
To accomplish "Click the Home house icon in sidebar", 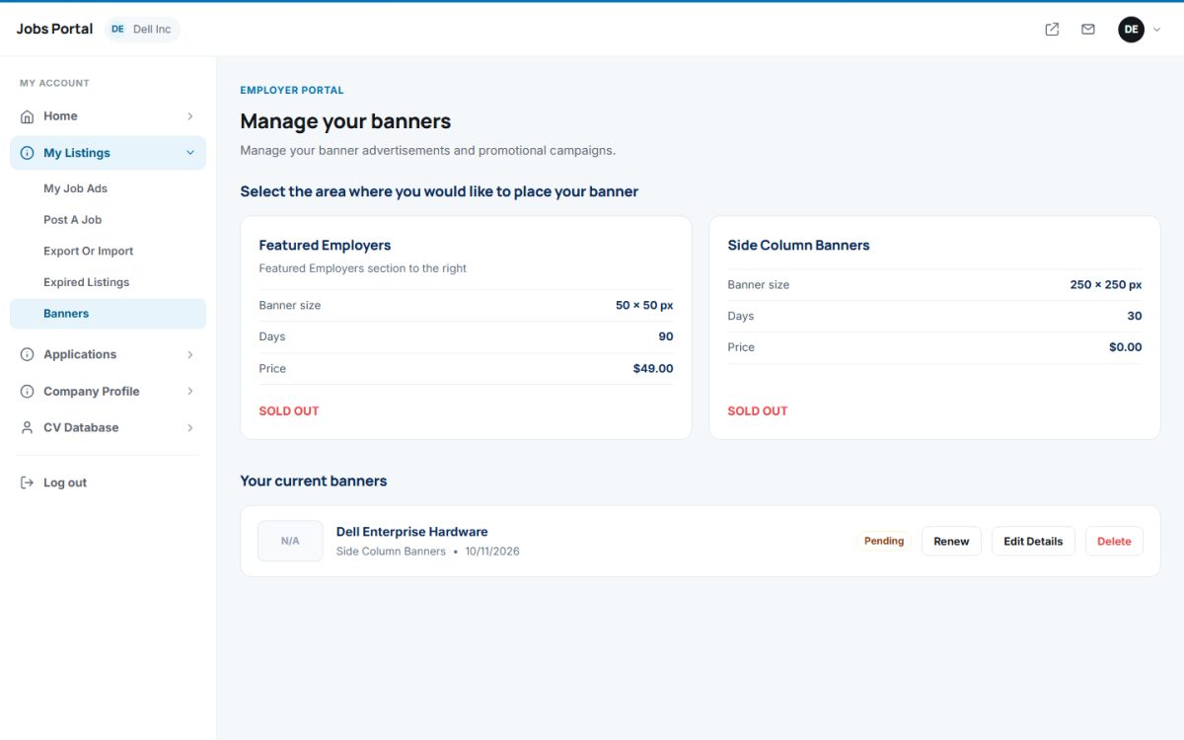I will pos(27,116).
